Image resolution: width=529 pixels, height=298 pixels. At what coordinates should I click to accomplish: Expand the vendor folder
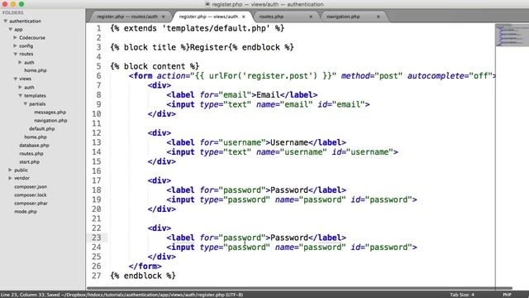(11, 178)
